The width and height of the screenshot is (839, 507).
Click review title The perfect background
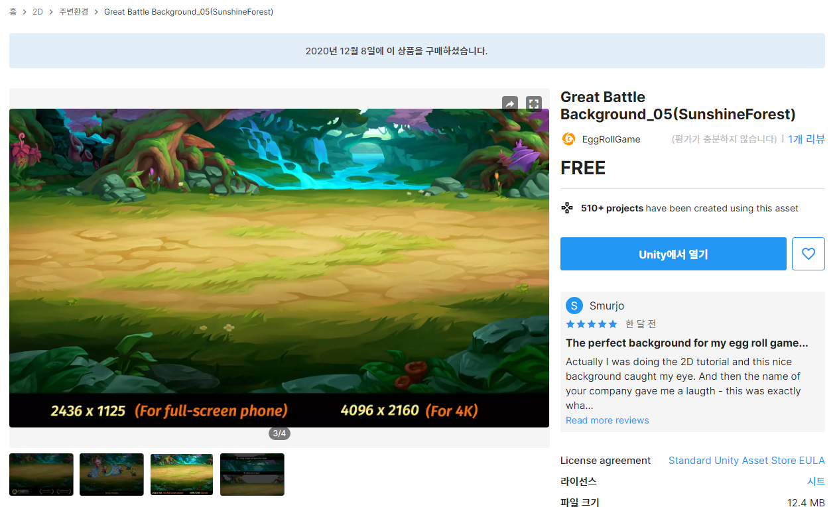(687, 343)
